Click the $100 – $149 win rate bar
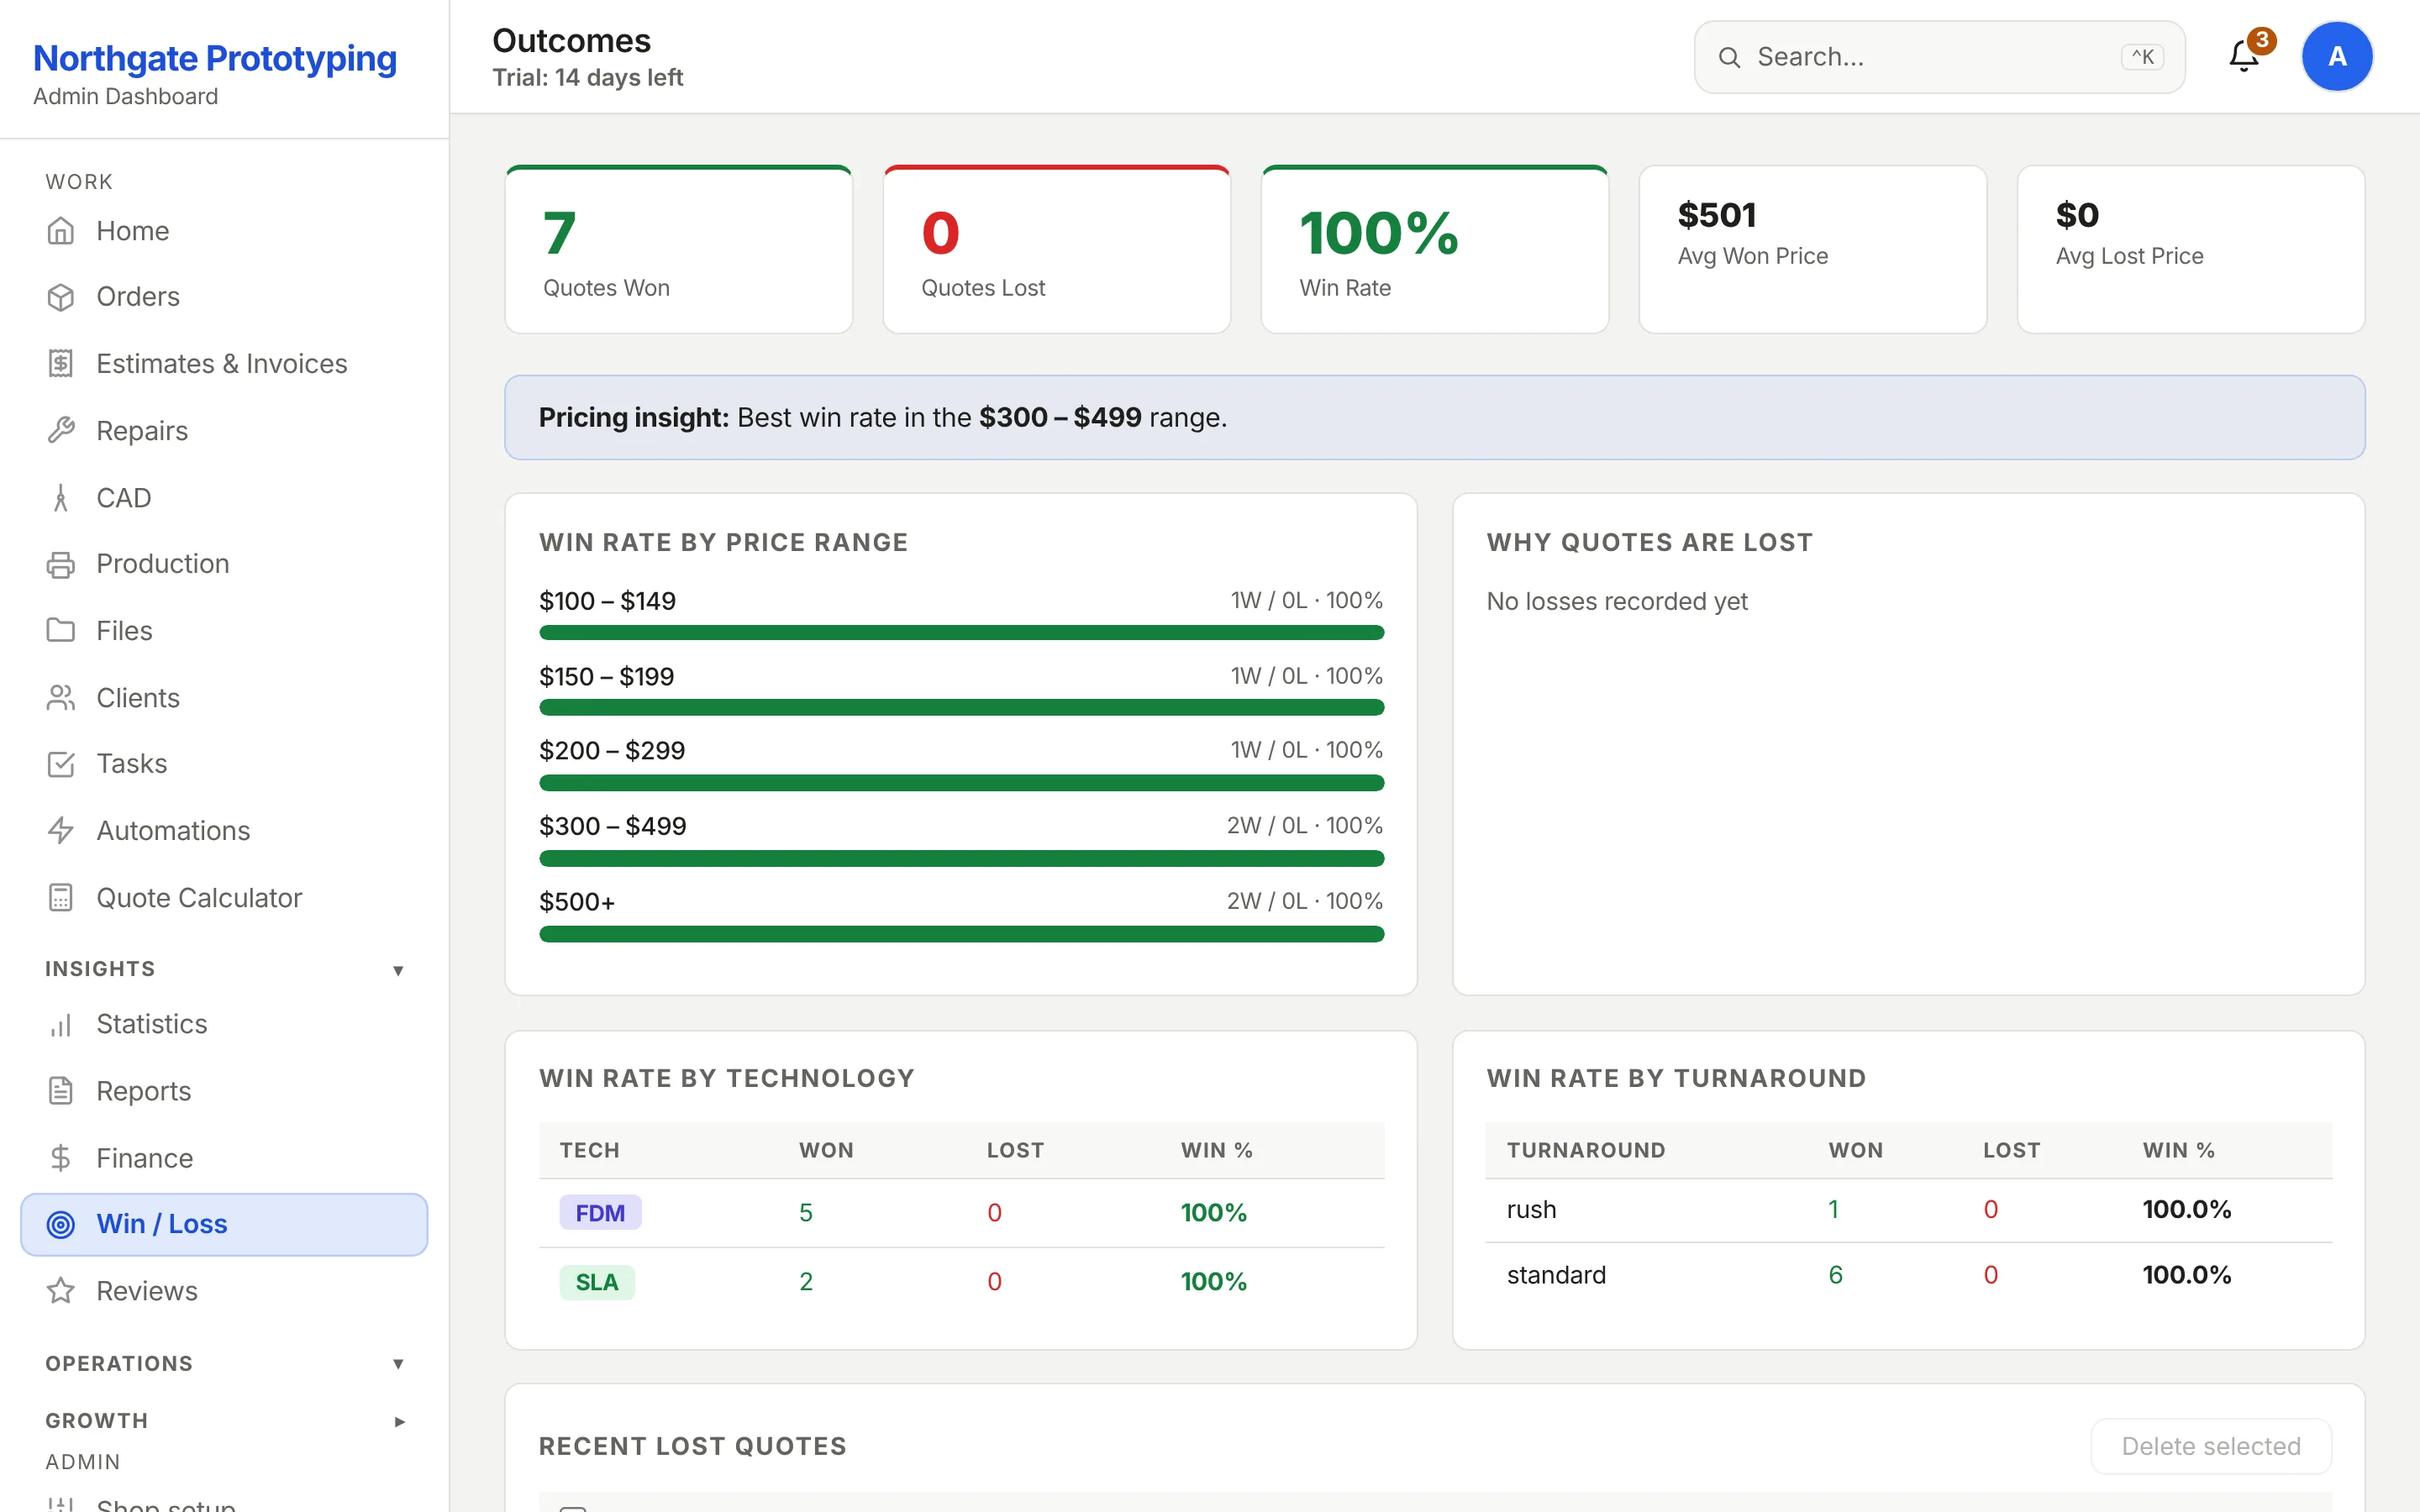Viewport: 2420px width, 1512px height. [x=961, y=633]
